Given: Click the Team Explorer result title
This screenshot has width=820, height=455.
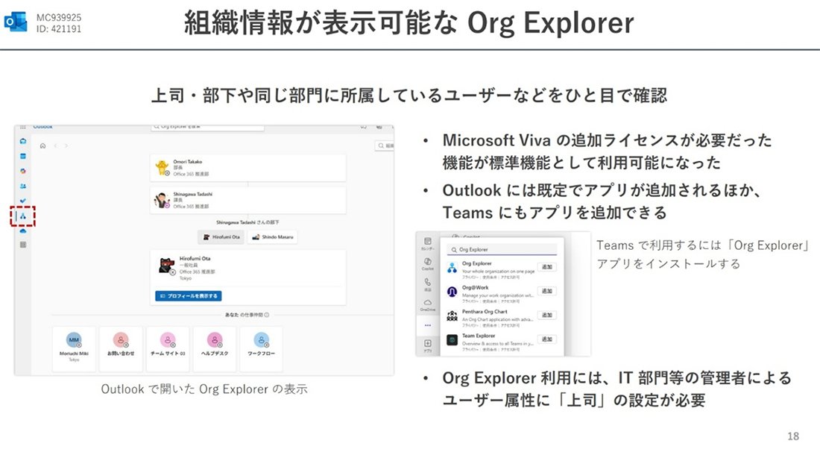Looking at the screenshot, I should click(x=479, y=336).
